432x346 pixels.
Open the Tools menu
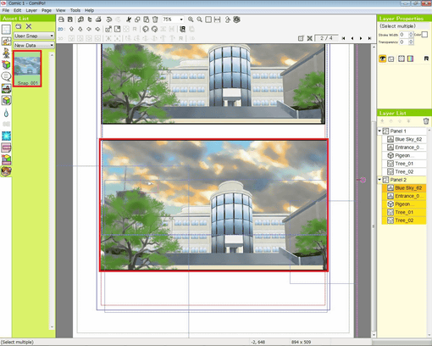coord(75,10)
